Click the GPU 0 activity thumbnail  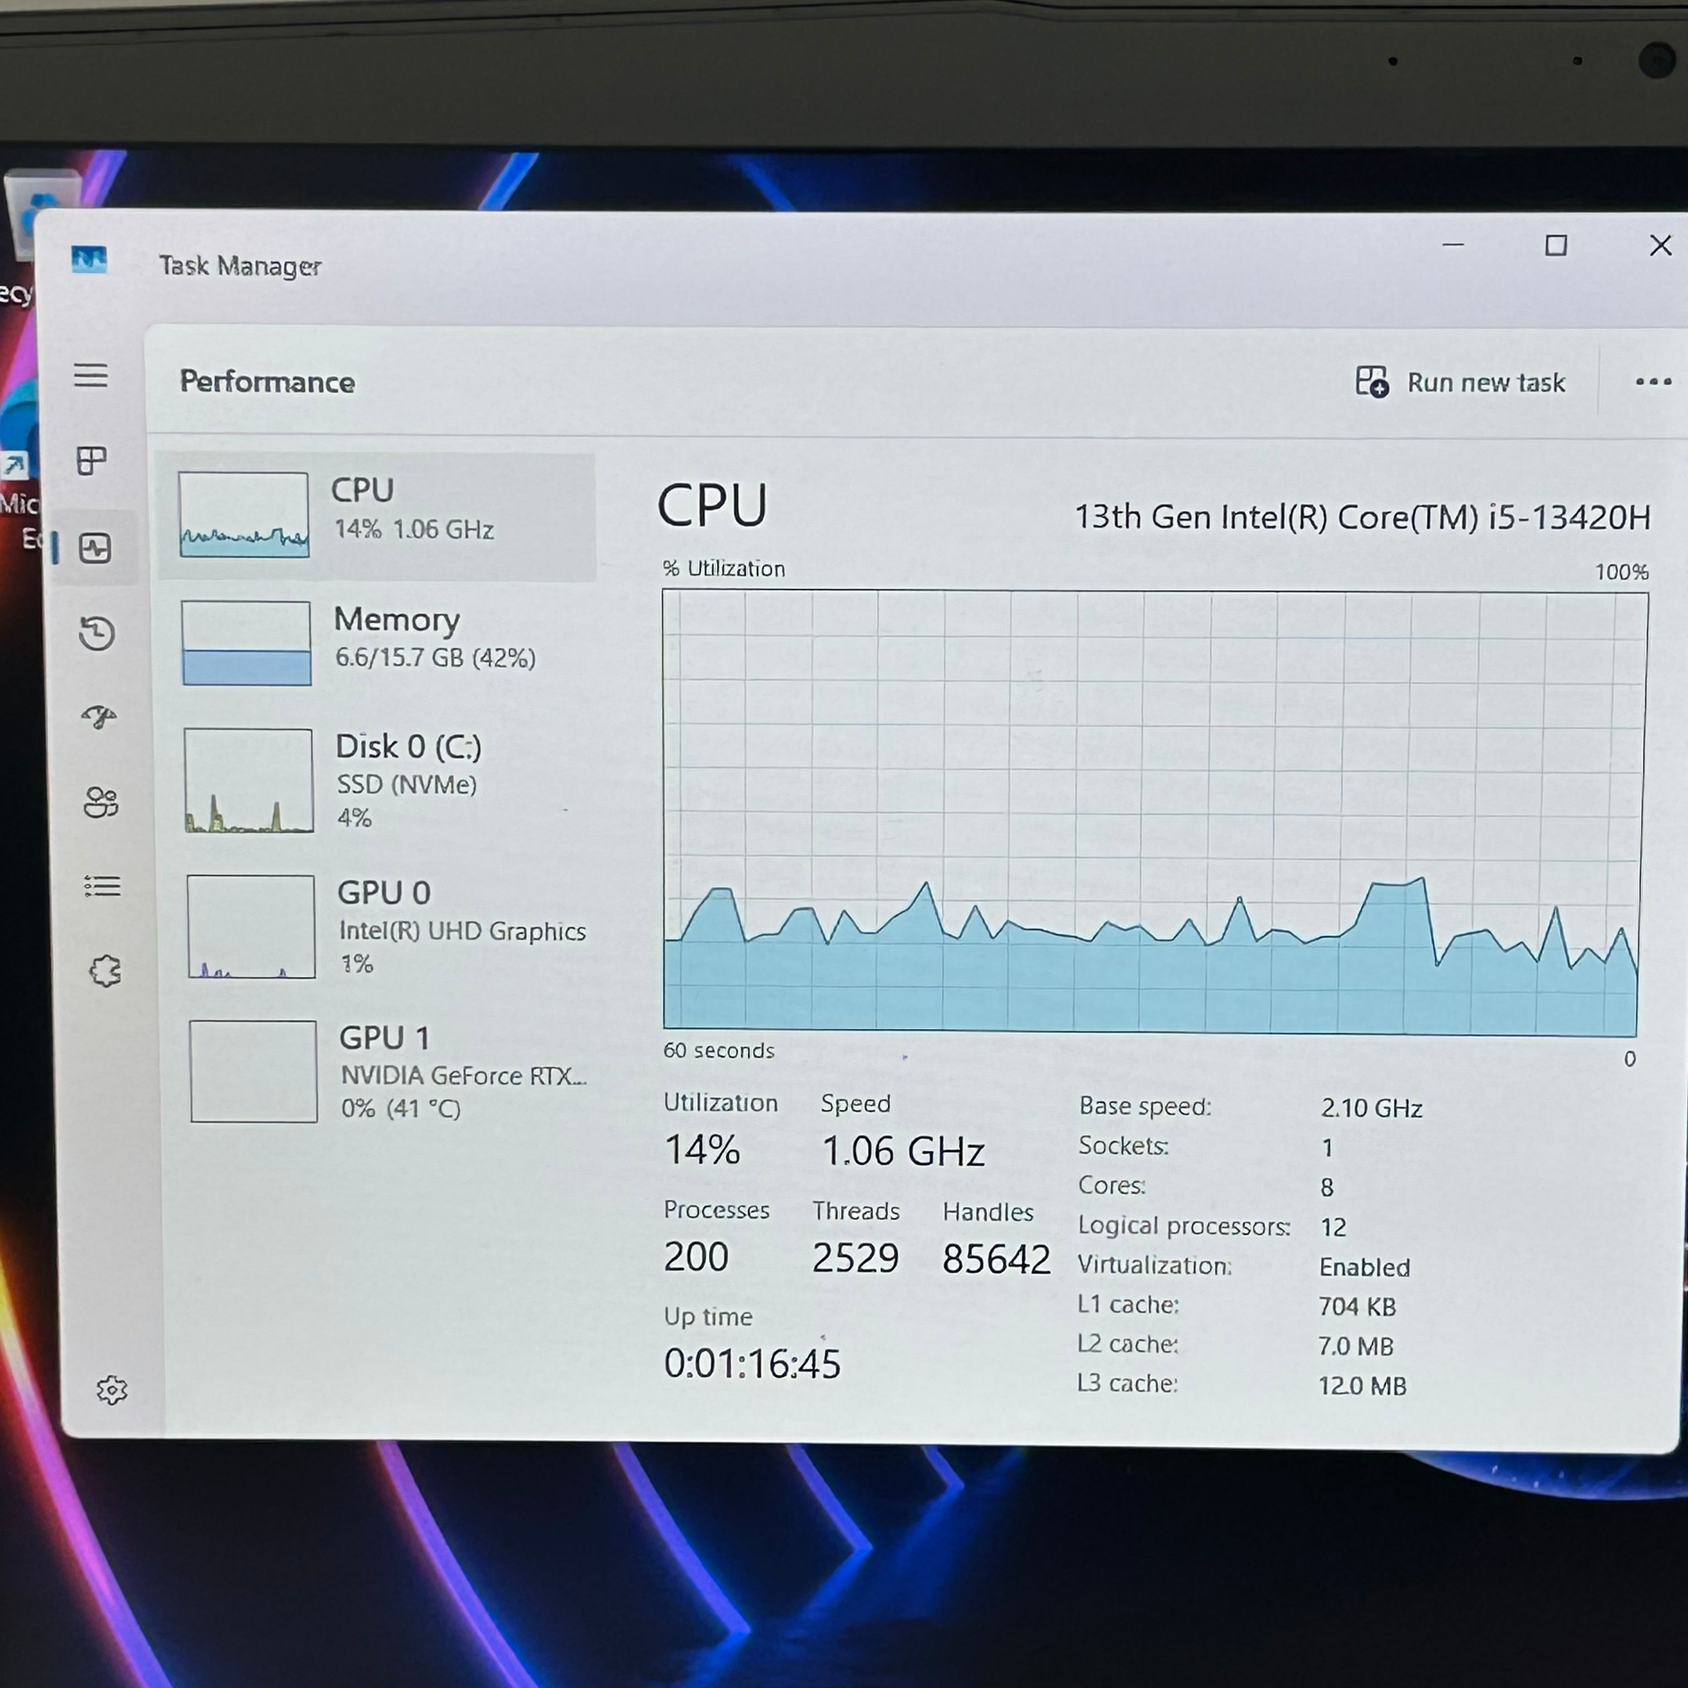point(251,926)
